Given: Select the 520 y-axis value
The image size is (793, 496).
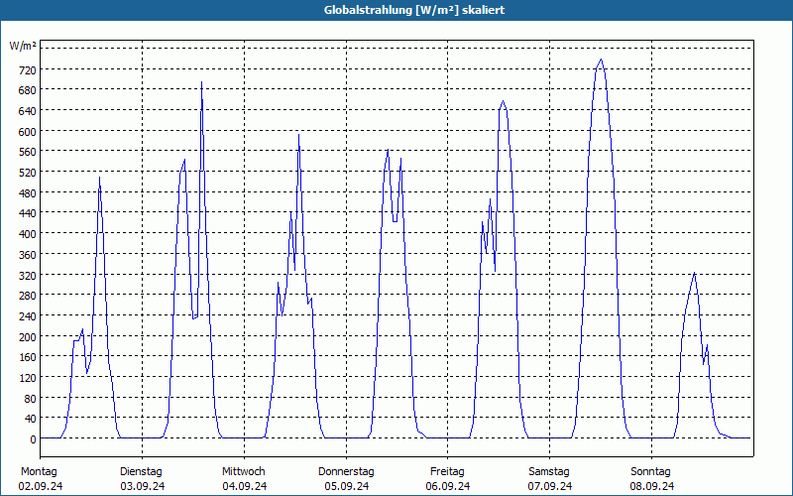Looking at the screenshot, I should click(27, 173).
